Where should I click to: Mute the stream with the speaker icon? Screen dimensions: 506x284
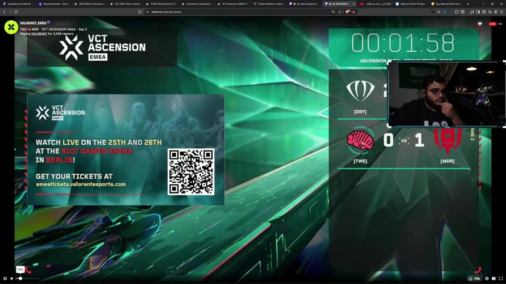click(x=11, y=278)
